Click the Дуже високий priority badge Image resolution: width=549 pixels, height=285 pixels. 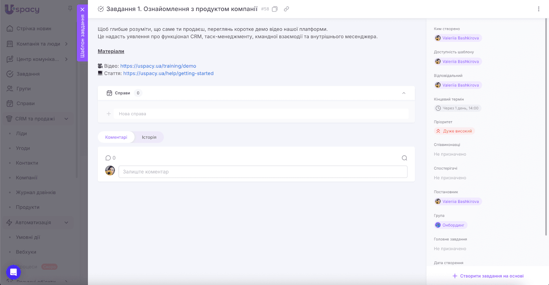click(x=454, y=131)
